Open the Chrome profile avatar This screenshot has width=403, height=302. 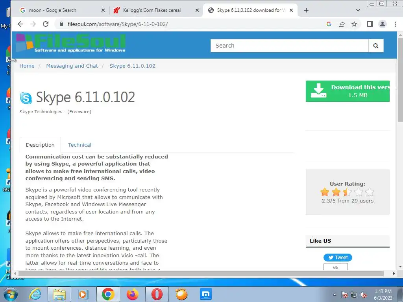click(x=383, y=24)
